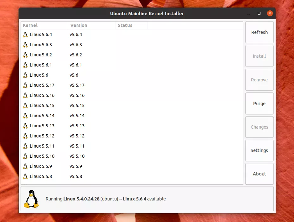
Task: Click the large Tux penguin in status bar
Action: click(x=31, y=199)
